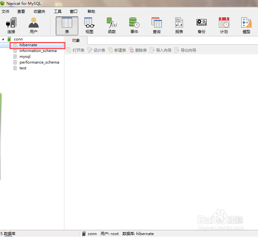The height and width of the screenshot is (237, 258).
Task: Click the Navicat logo in title bar
Action: pos(2,3)
